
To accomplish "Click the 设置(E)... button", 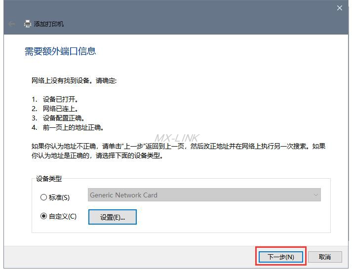I will coord(113,217).
